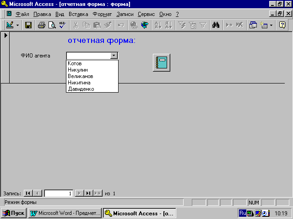The width and height of the screenshot is (293, 219).
Task: Click Filter By Form icon
Action: click(192, 25)
